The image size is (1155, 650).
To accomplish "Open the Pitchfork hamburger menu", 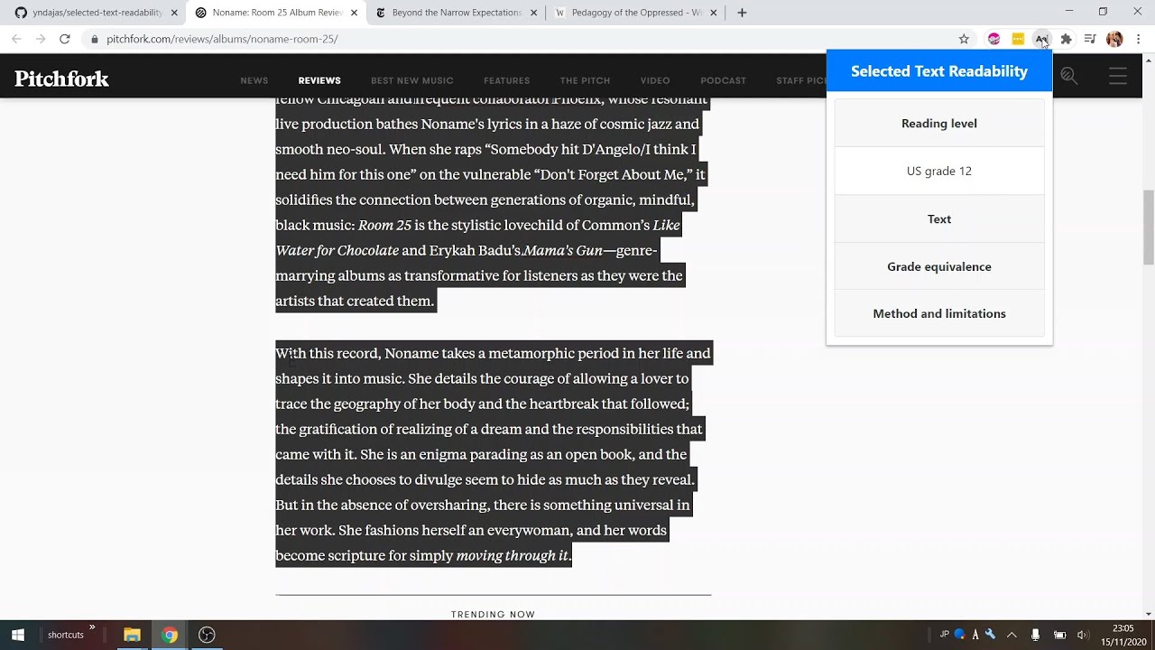I will point(1118,77).
